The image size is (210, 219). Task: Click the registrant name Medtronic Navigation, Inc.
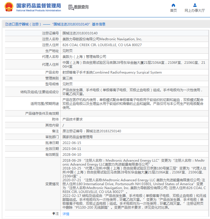102,39
